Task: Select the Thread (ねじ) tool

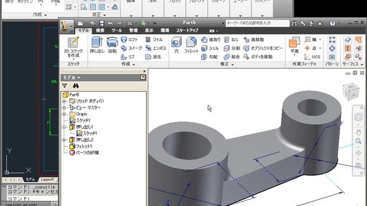Action: (231, 39)
